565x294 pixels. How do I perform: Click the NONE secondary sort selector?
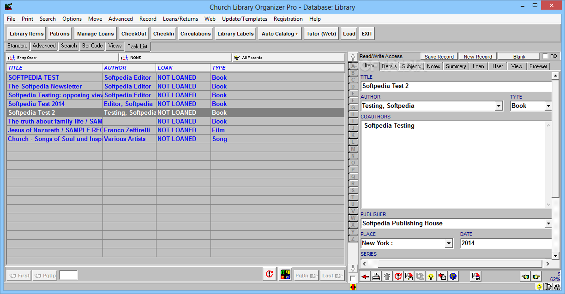click(175, 58)
